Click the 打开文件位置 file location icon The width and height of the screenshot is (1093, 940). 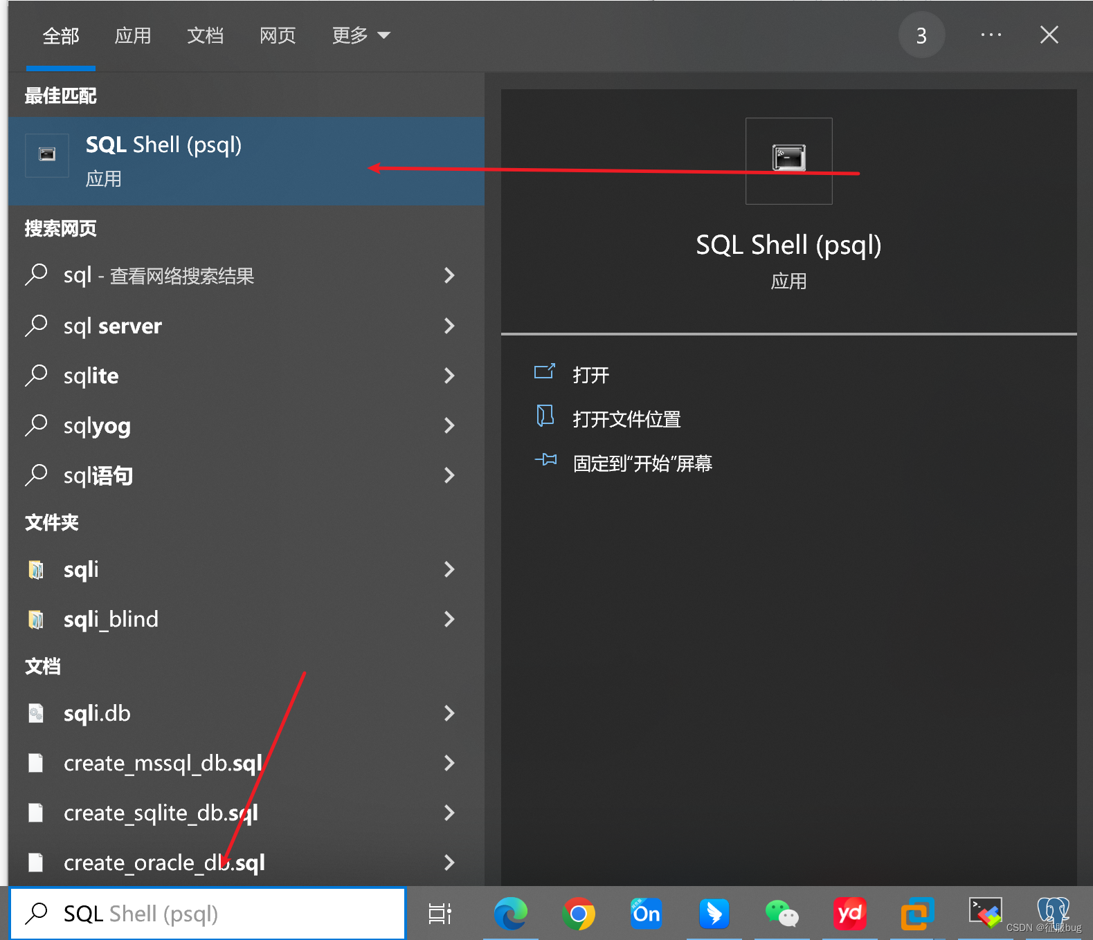point(545,416)
